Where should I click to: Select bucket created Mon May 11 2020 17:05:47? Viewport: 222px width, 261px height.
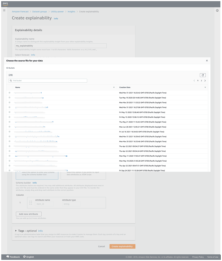click(x=9, y=156)
